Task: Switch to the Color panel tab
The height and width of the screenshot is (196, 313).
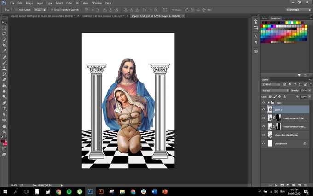Action: 265,18
